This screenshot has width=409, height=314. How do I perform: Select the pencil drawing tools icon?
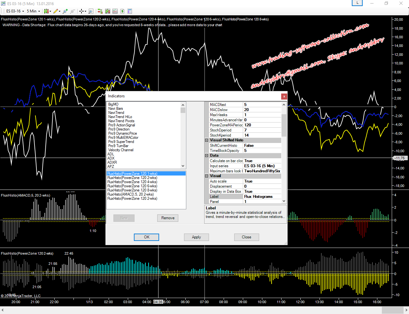coord(56,11)
